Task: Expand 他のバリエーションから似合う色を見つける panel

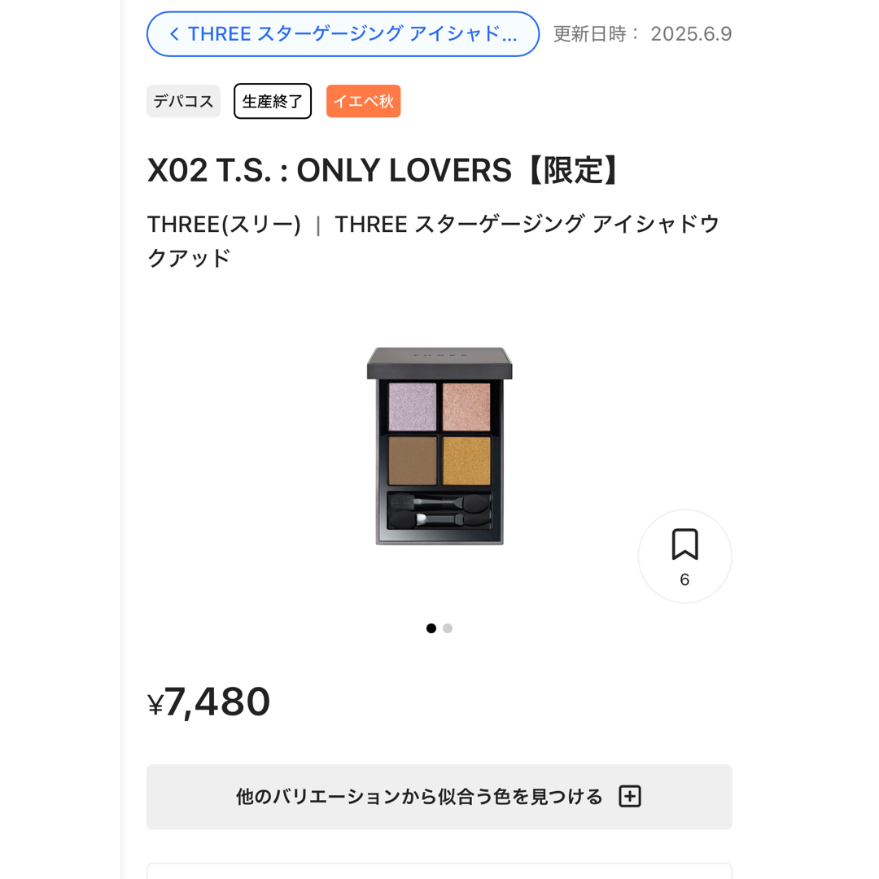Action: point(439,797)
